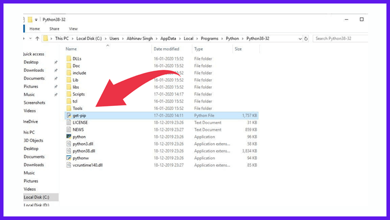Sort by Type column header
Image resolution: width=390 pixels, height=220 pixels.
click(x=198, y=49)
